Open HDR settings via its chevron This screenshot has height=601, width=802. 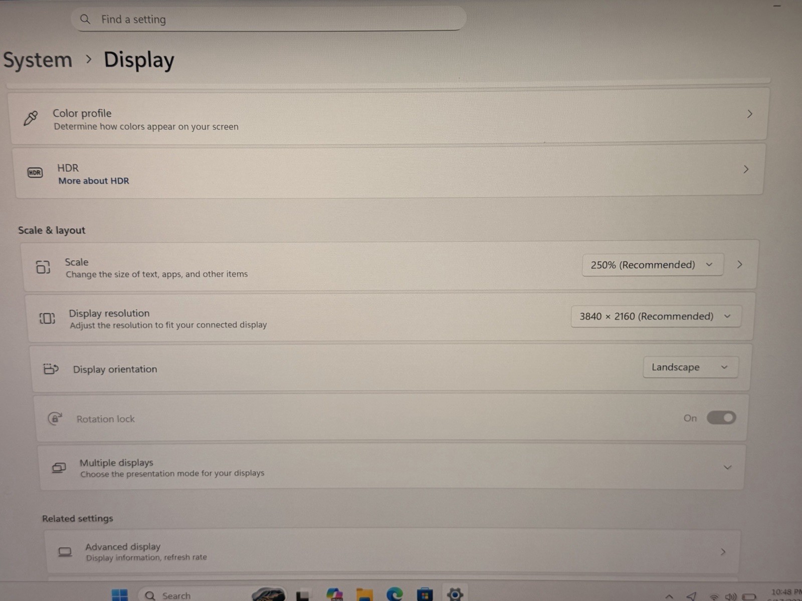pos(746,169)
